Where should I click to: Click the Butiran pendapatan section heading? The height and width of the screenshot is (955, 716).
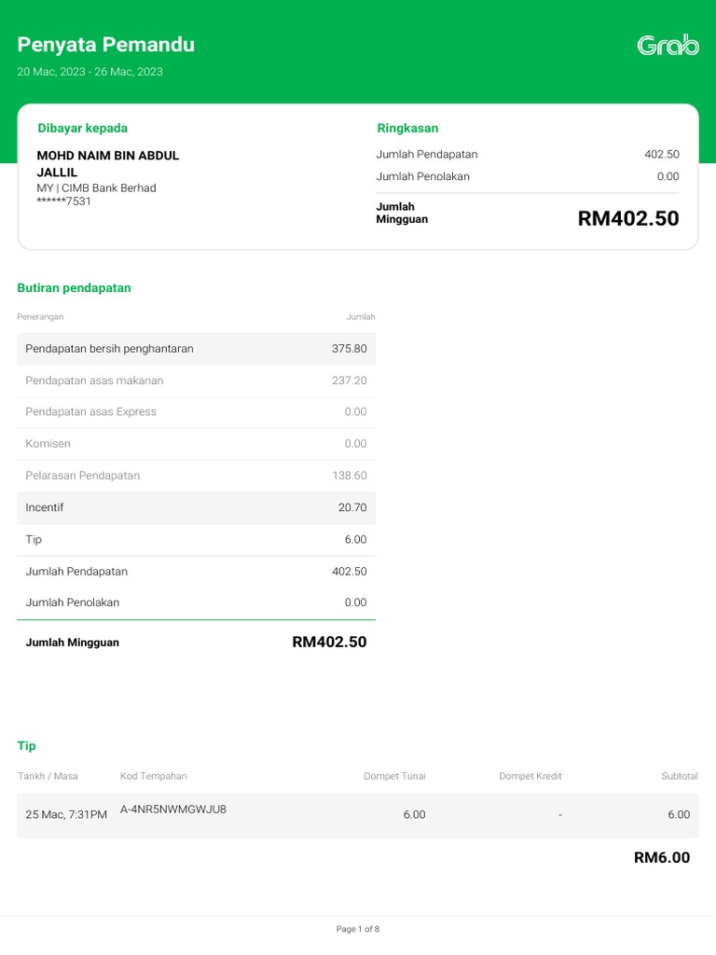(x=75, y=288)
